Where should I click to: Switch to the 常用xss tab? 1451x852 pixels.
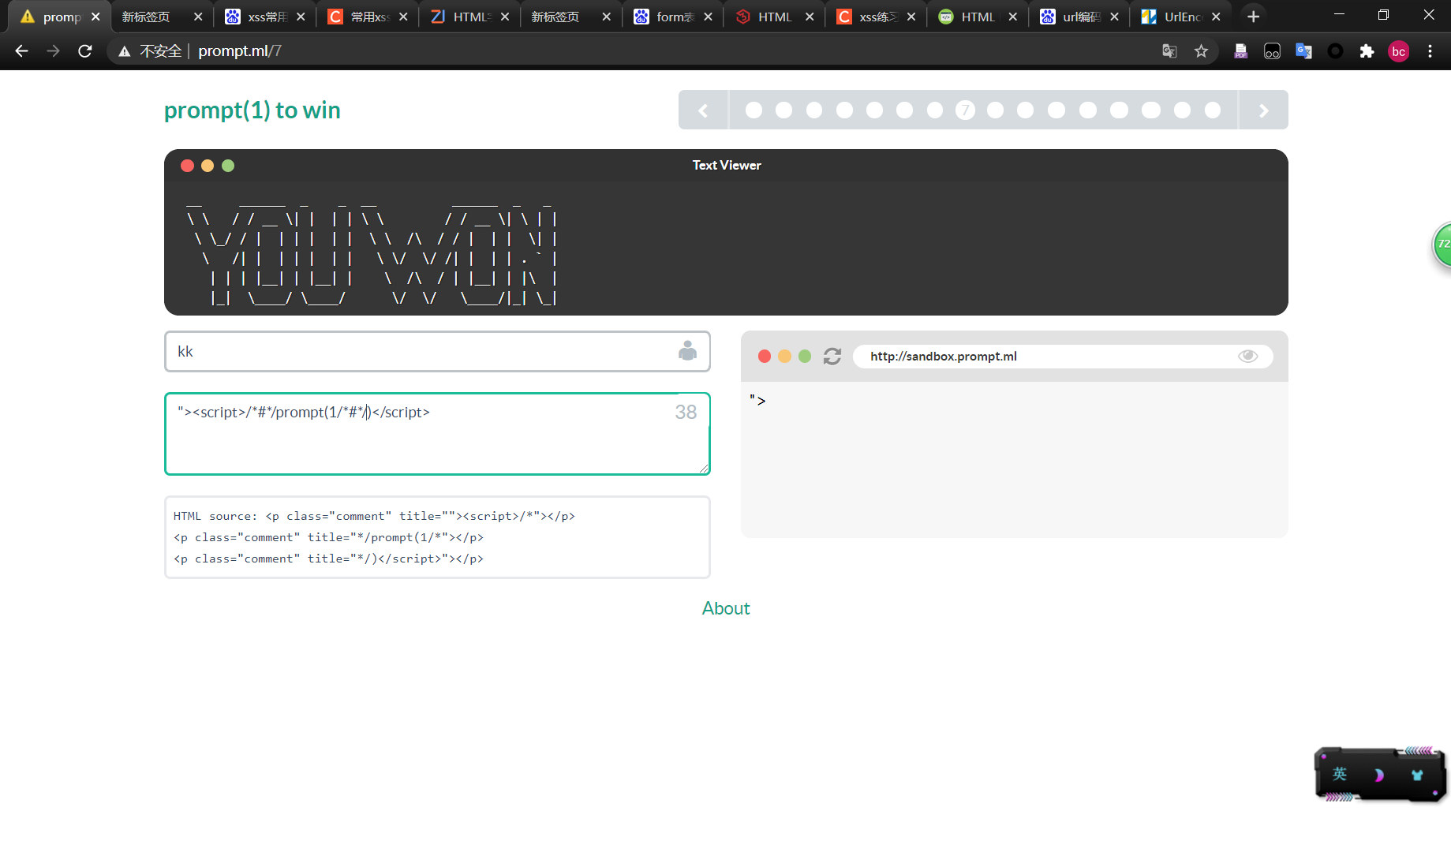click(x=369, y=17)
